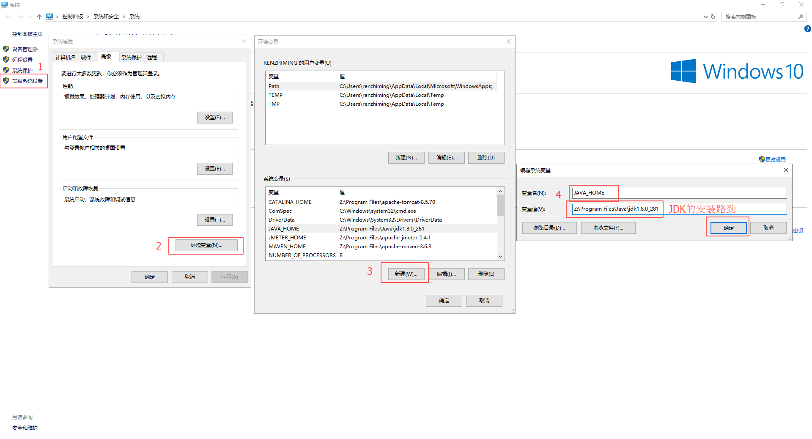Image resolution: width=812 pixels, height=439 pixels.
Task: Click the forward navigation arrow
Action: pos(20,17)
